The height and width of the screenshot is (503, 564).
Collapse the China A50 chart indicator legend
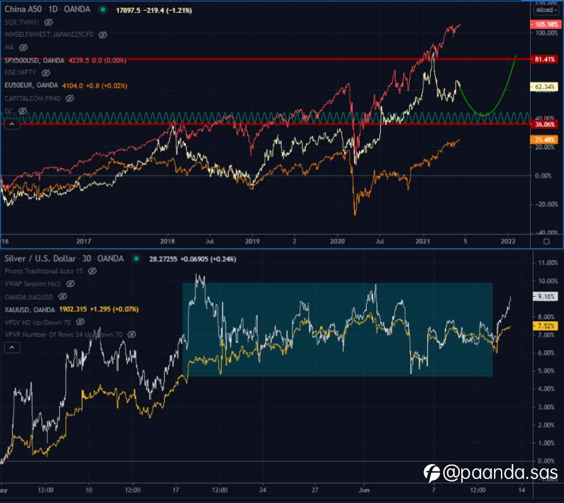pyautogui.click(x=12, y=124)
